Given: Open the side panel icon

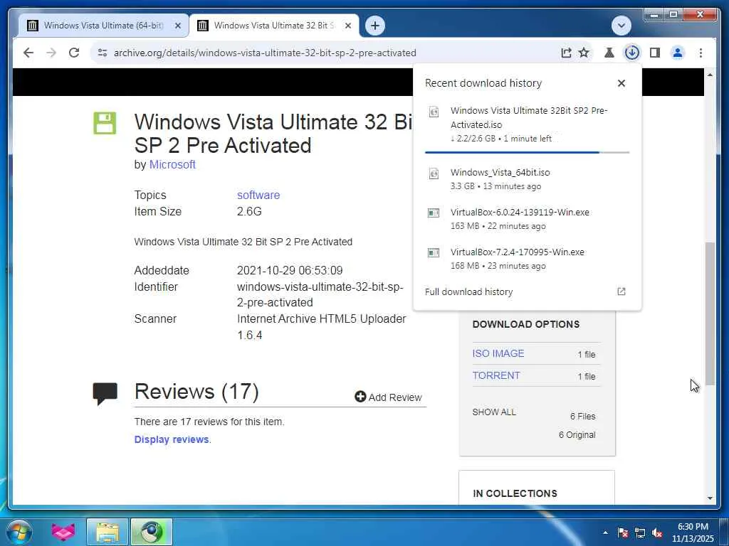Looking at the screenshot, I should tap(655, 53).
